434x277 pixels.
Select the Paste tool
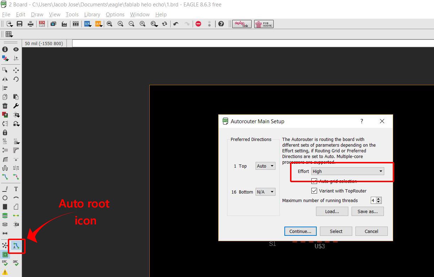pos(16,97)
